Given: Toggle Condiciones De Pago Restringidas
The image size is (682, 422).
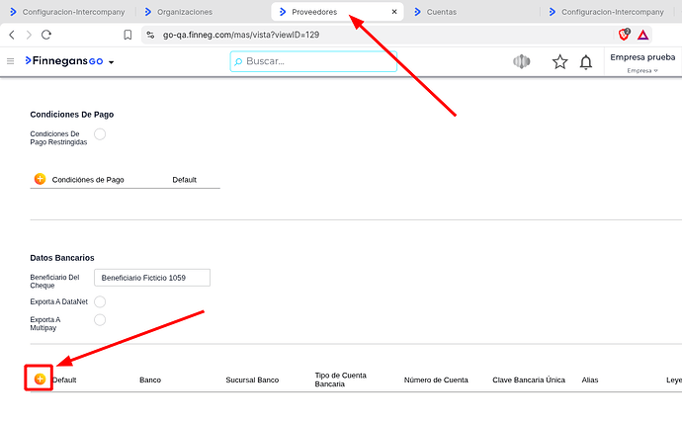Looking at the screenshot, I should coord(100,134).
